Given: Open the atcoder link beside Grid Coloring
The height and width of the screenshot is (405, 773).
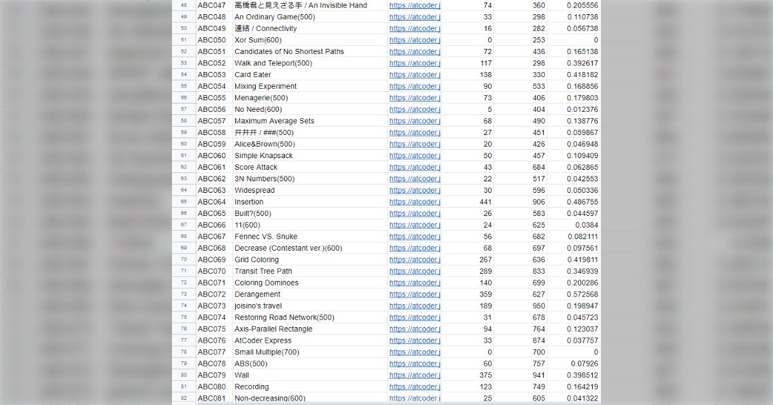Looking at the screenshot, I should pos(414,259).
